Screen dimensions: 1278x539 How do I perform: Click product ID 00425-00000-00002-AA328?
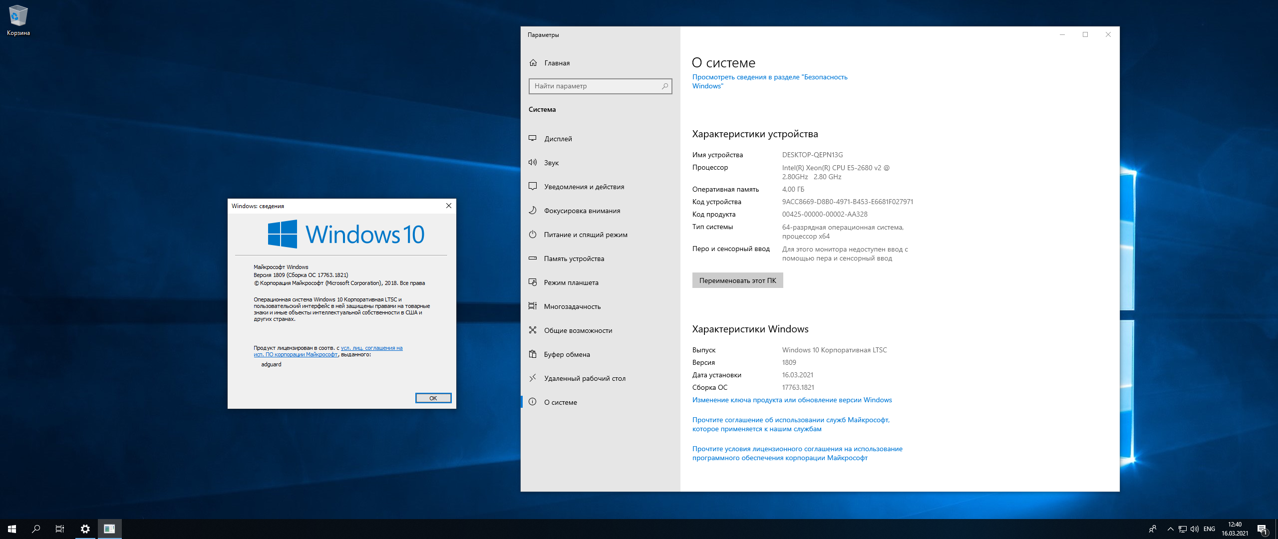point(825,214)
